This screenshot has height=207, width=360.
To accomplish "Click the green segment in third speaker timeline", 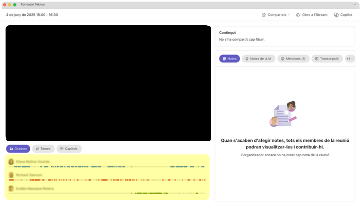I will click(149, 194).
